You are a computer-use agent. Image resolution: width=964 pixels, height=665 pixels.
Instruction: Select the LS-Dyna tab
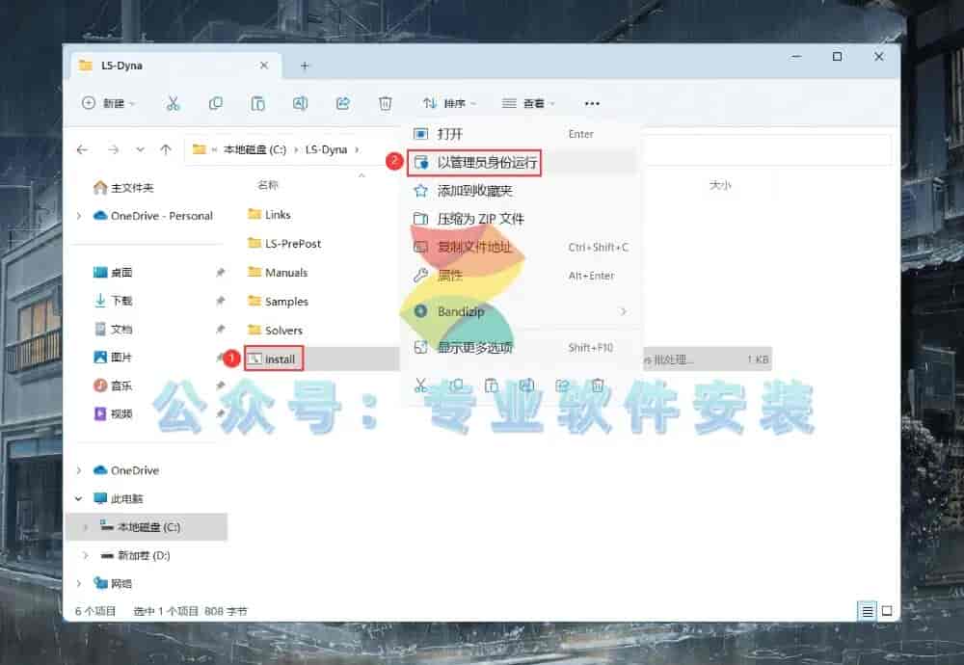[175, 66]
